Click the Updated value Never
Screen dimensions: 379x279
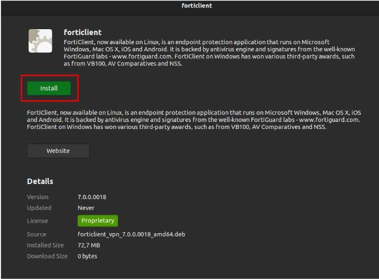[86, 208]
